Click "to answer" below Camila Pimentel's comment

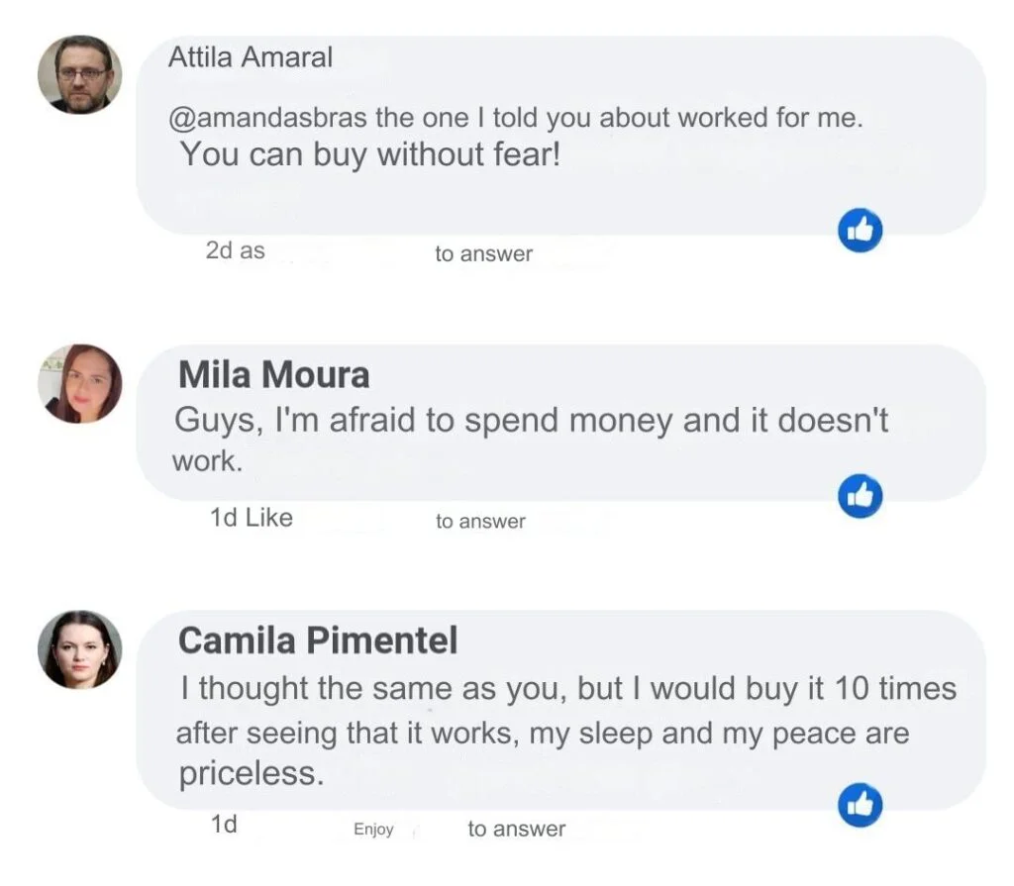click(516, 830)
